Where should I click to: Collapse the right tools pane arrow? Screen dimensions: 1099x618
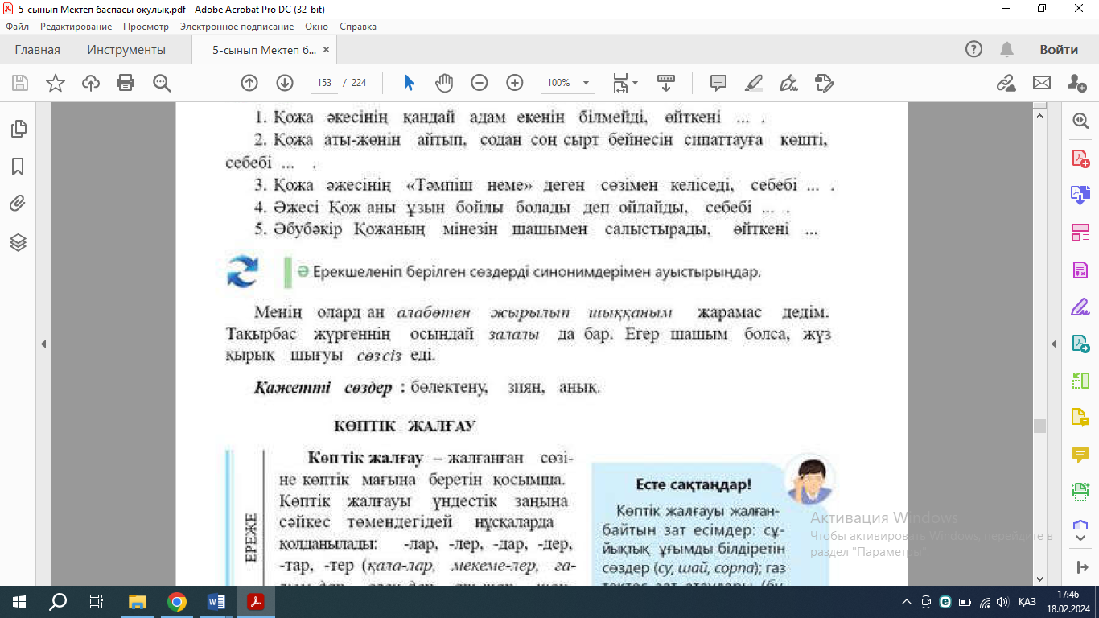(x=1054, y=344)
